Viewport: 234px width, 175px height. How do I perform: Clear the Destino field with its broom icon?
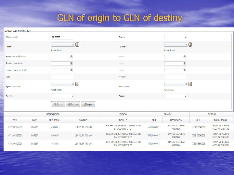coord(190,44)
